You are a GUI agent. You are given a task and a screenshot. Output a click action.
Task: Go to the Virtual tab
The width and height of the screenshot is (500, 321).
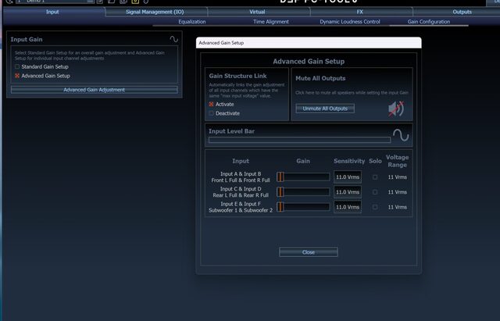(257, 12)
